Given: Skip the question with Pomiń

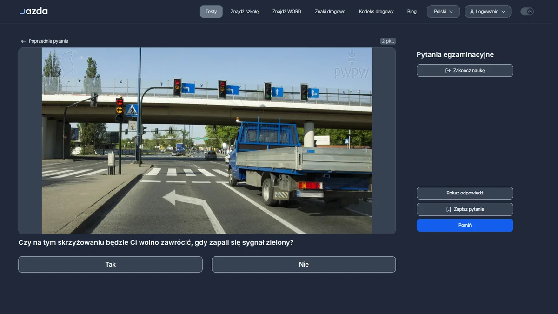Looking at the screenshot, I should point(465,225).
